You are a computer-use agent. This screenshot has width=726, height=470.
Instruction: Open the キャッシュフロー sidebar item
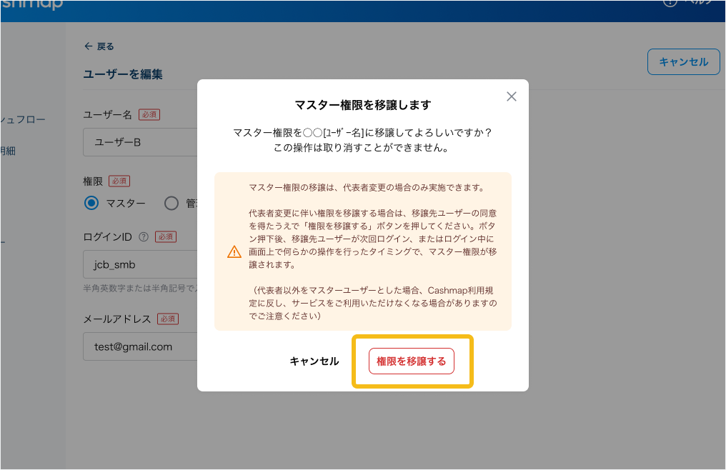[x=23, y=119]
